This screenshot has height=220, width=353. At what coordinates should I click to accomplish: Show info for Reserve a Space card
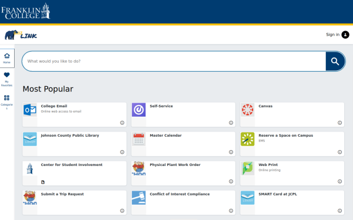pos(339,152)
